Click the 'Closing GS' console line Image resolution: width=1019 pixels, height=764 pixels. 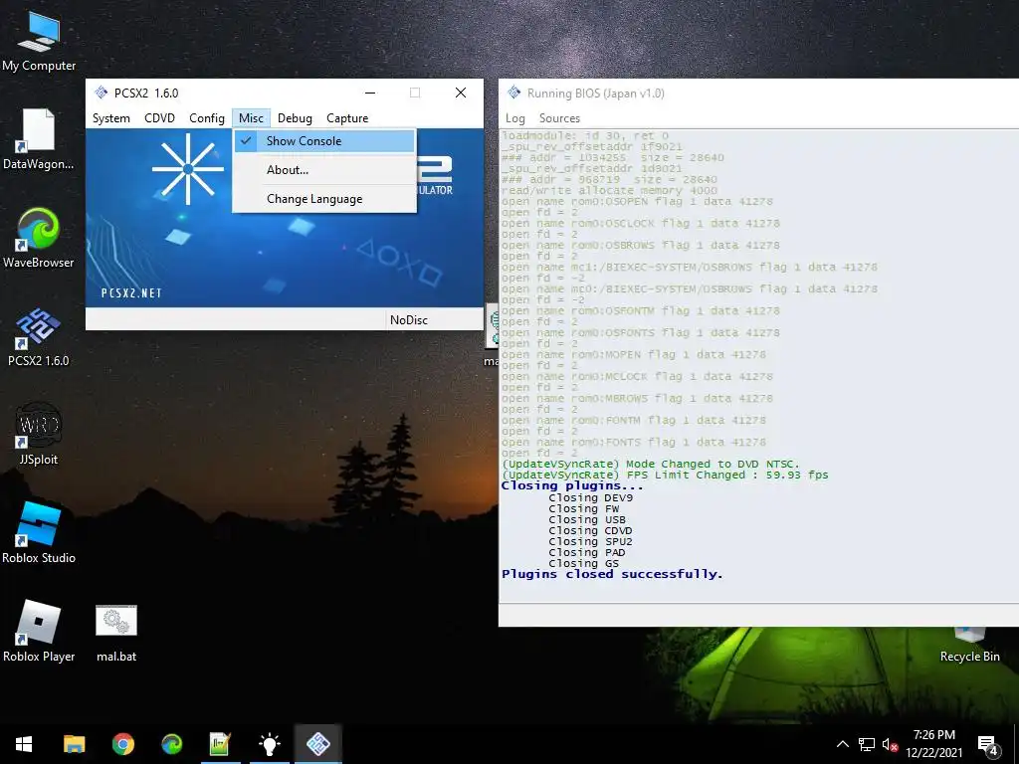pyautogui.click(x=583, y=563)
